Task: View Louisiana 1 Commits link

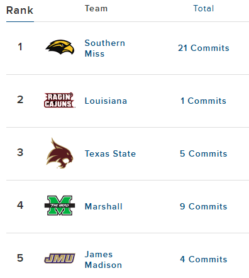Action: [x=204, y=101]
